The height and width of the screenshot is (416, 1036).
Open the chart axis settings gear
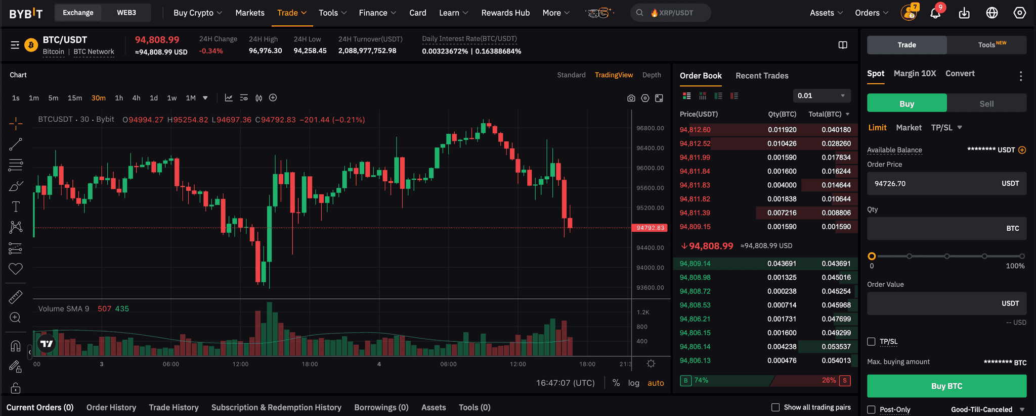tap(651, 364)
